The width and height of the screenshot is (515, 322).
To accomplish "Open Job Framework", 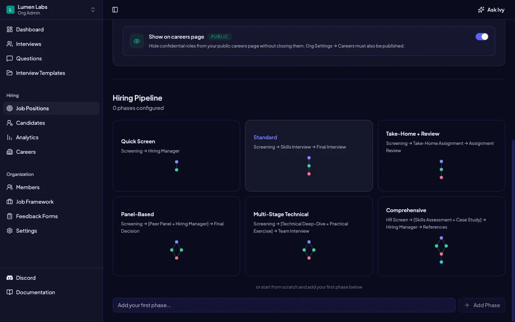I will 51,202.
